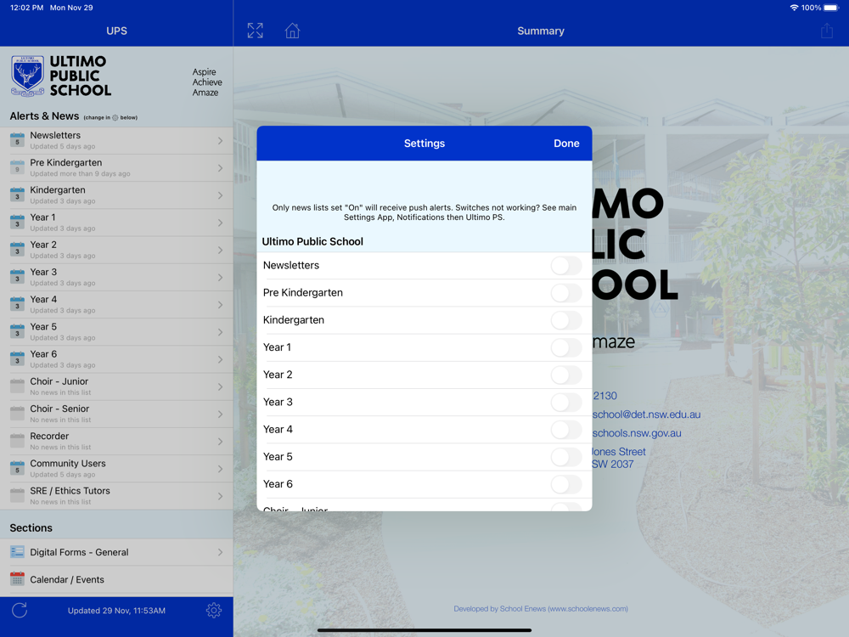This screenshot has height=637, width=849.
Task: Tap the Summary page title
Action: [540, 31]
